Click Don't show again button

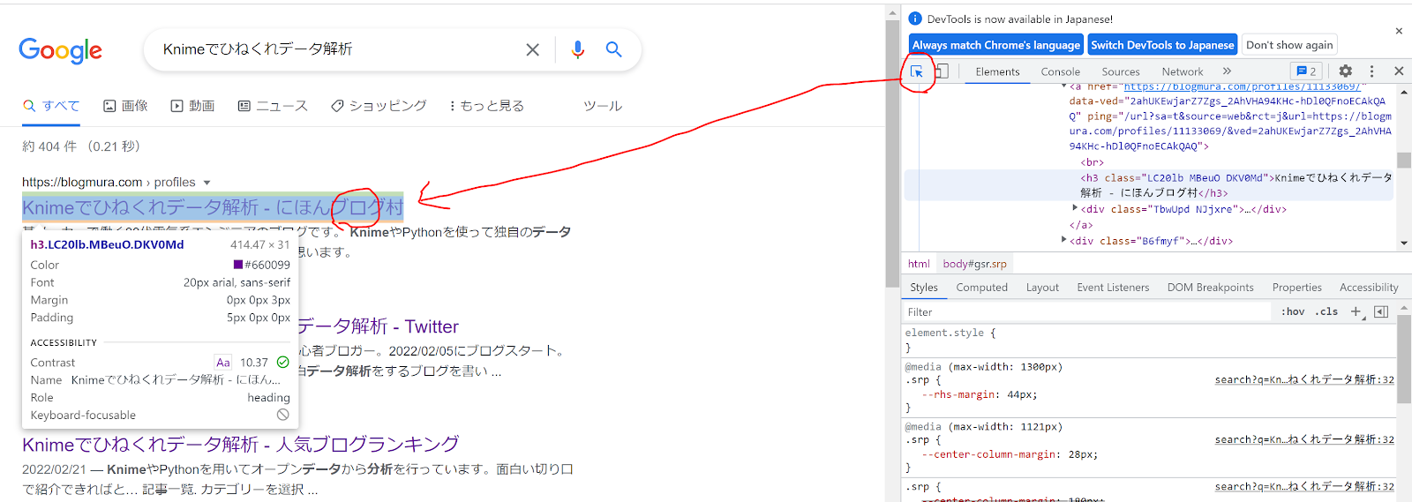[1289, 45]
